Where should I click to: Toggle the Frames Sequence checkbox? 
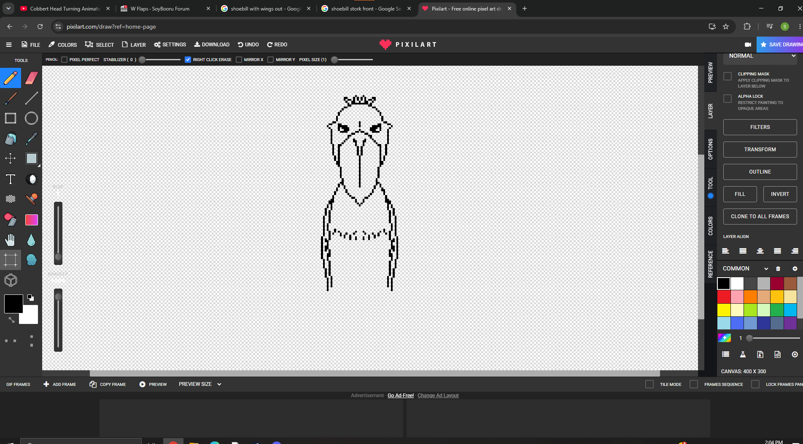[x=694, y=384]
